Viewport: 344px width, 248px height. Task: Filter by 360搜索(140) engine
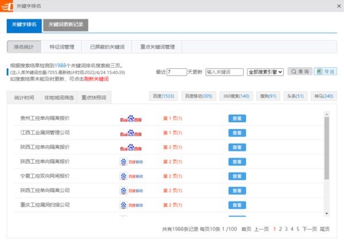click(236, 96)
